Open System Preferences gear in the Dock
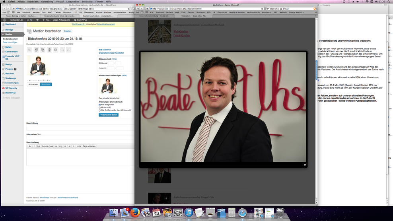 [178, 213]
